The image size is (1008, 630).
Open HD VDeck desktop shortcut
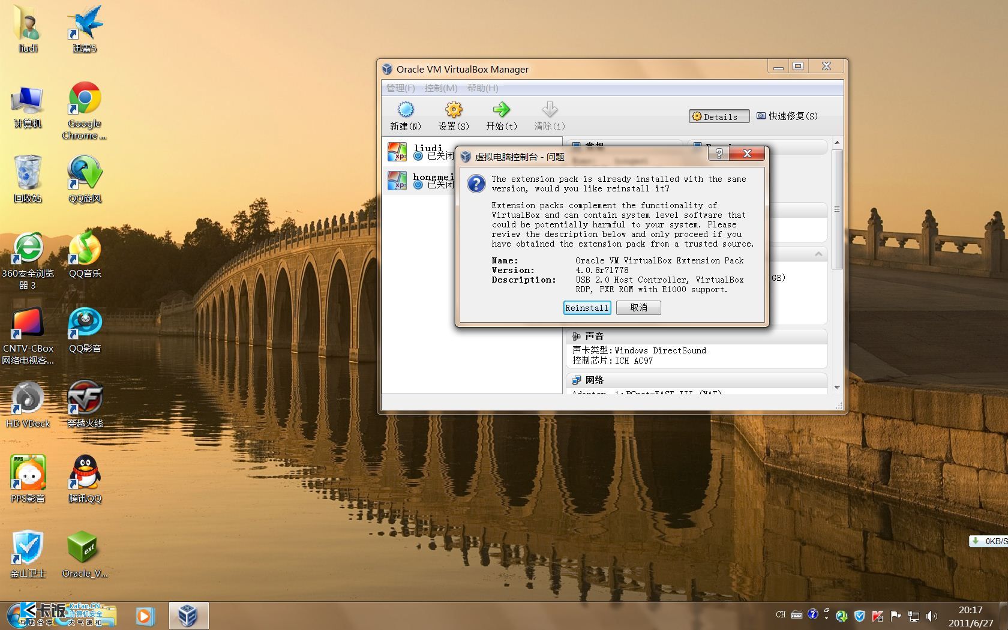(x=28, y=405)
